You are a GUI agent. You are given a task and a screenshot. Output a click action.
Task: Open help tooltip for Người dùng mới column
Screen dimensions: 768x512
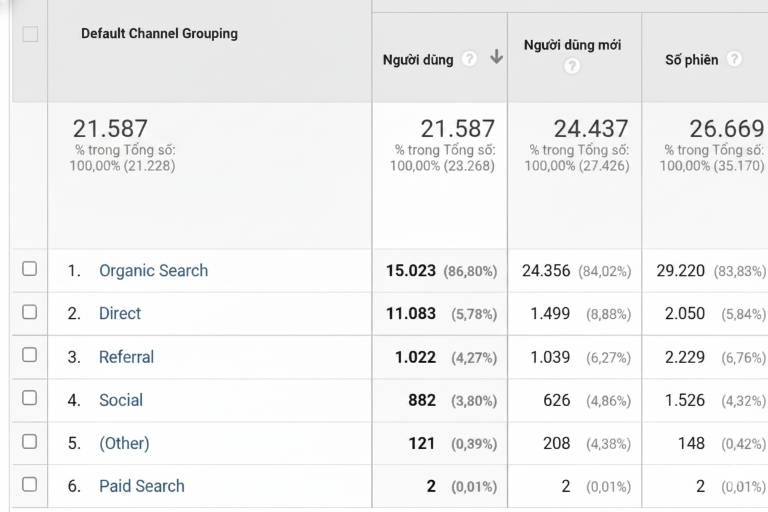[x=572, y=65]
